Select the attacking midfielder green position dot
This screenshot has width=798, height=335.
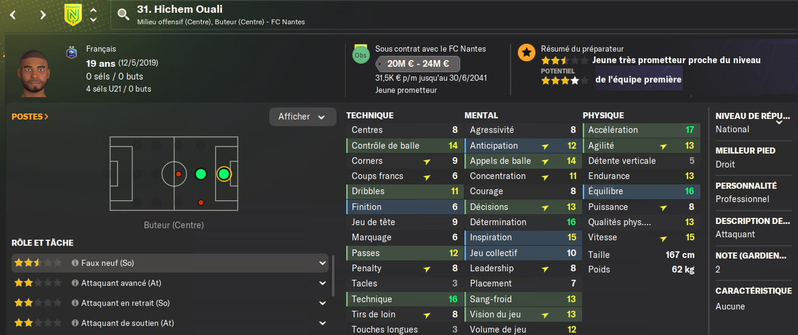pos(201,174)
